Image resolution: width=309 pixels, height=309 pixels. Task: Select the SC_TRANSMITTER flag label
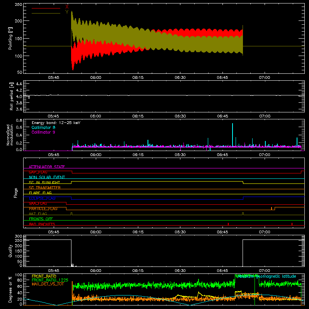click(x=45, y=188)
